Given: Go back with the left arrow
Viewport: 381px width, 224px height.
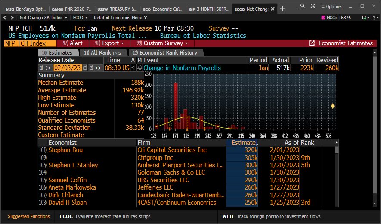Looking at the screenshot, I should [x=5, y=18].
